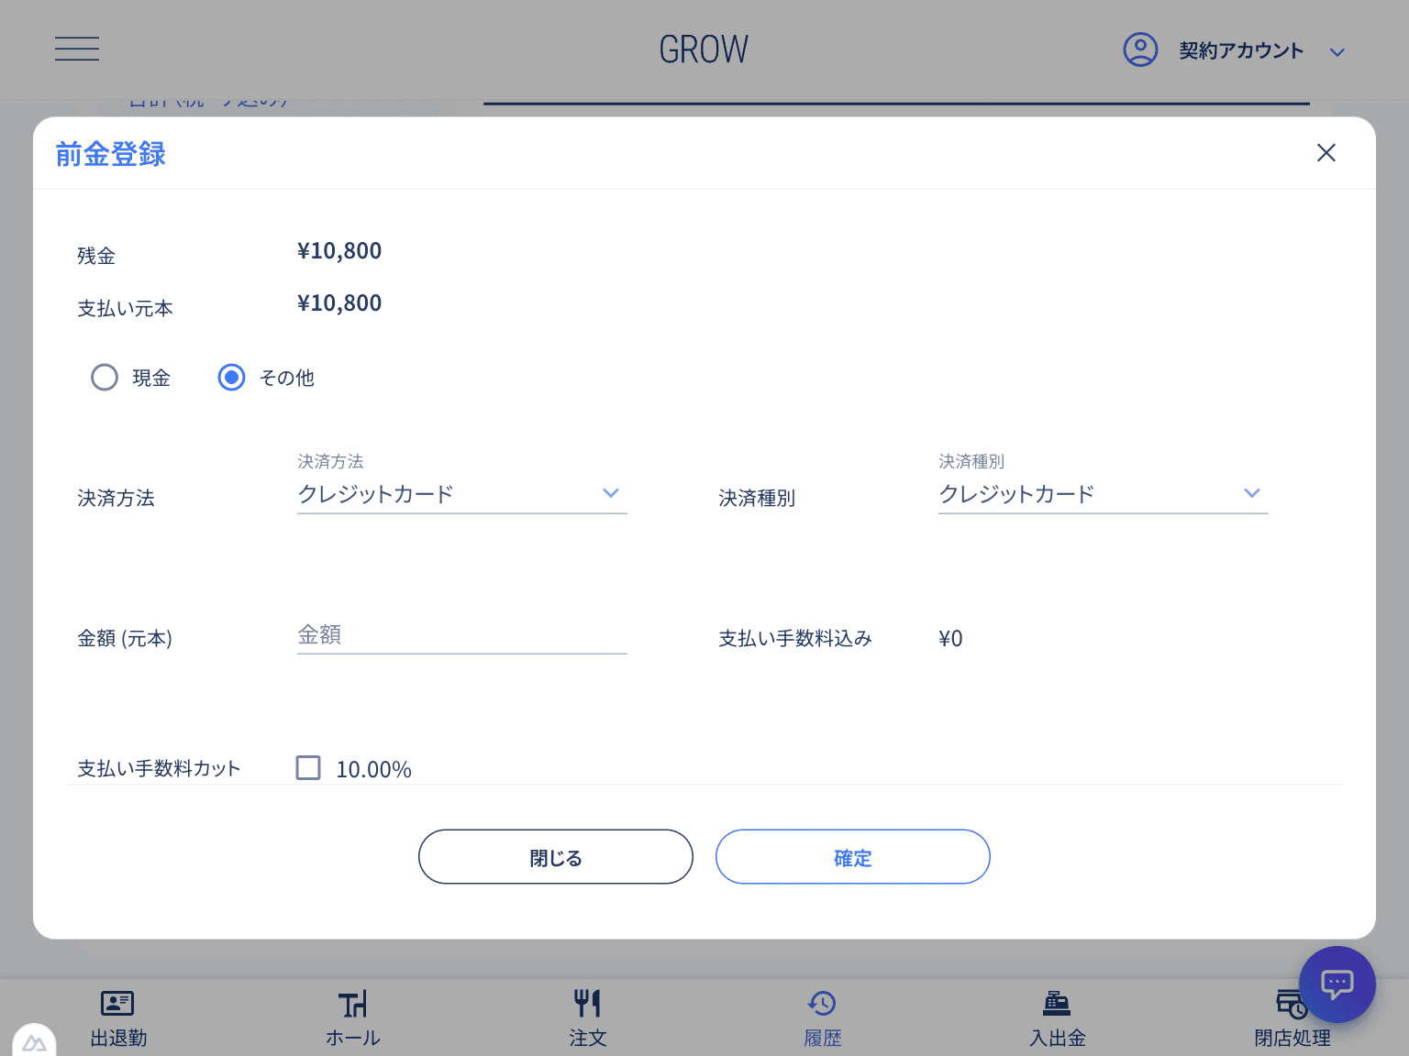Click the 閉じる close button
The image size is (1409, 1056).
click(x=555, y=856)
